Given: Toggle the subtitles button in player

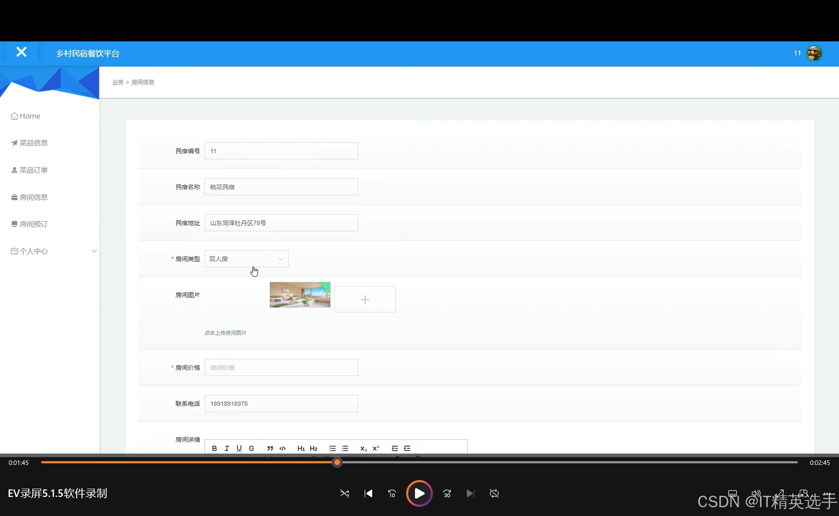Looking at the screenshot, I should 732,493.
